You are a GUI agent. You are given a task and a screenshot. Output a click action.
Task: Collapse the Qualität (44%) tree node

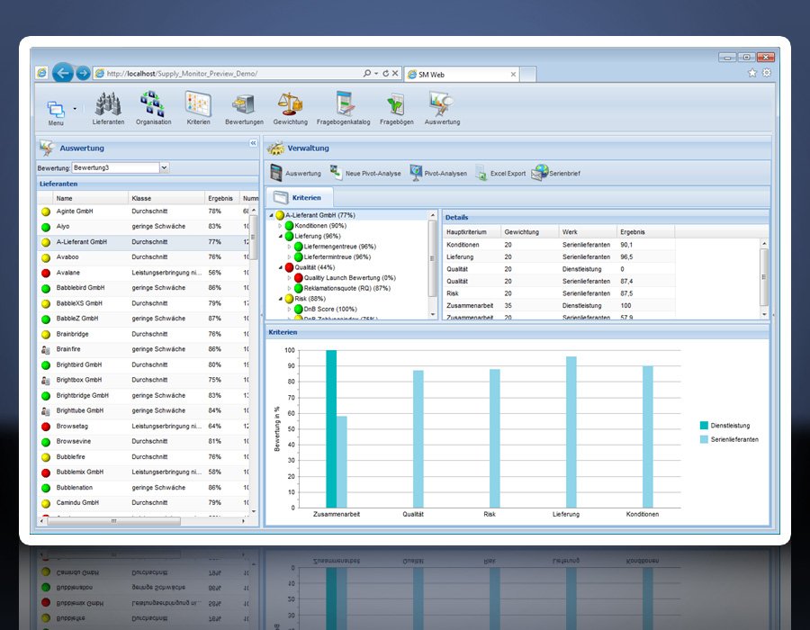pos(281,267)
